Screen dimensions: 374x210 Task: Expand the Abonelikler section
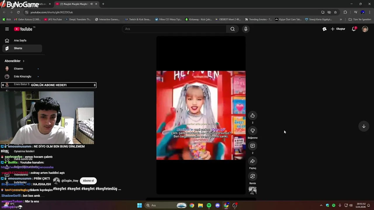(15, 61)
